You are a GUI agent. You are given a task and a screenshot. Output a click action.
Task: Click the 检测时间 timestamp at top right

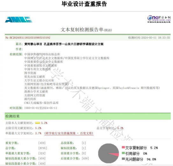tap(149, 38)
